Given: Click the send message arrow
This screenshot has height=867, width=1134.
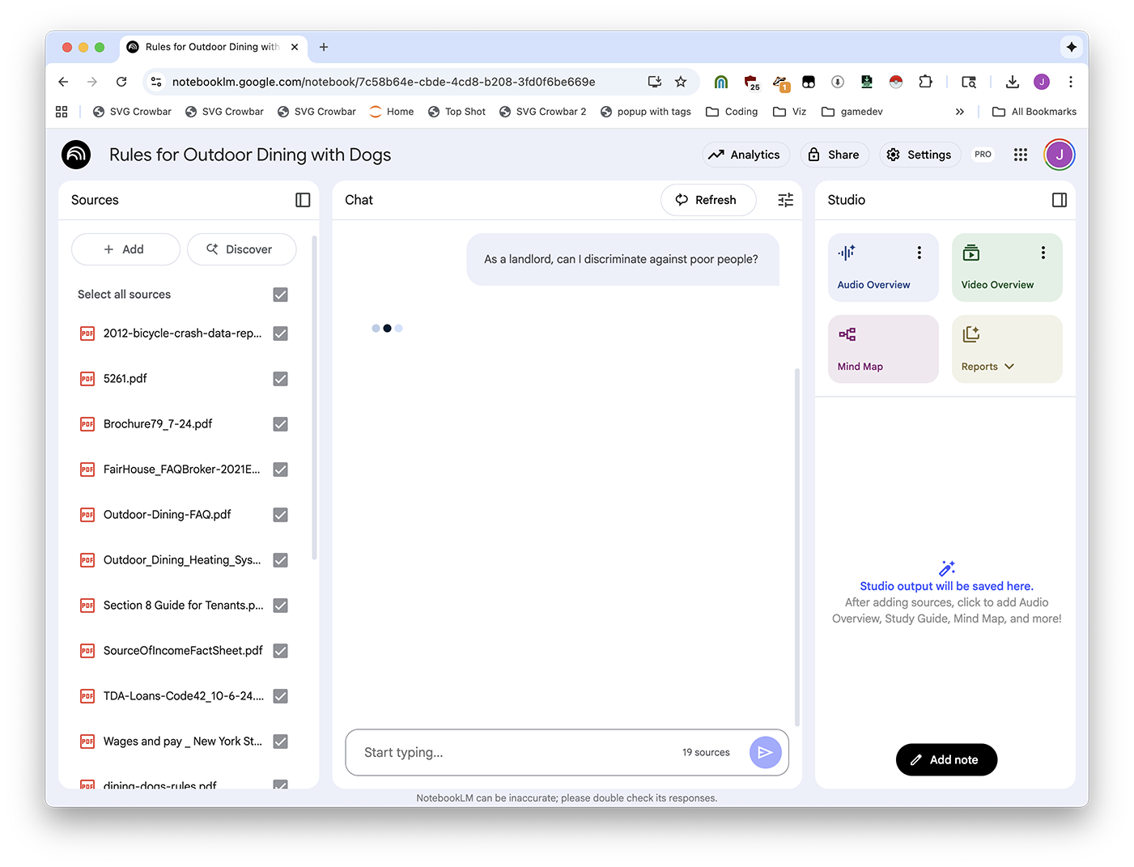Looking at the screenshot, I should [765, 752].
